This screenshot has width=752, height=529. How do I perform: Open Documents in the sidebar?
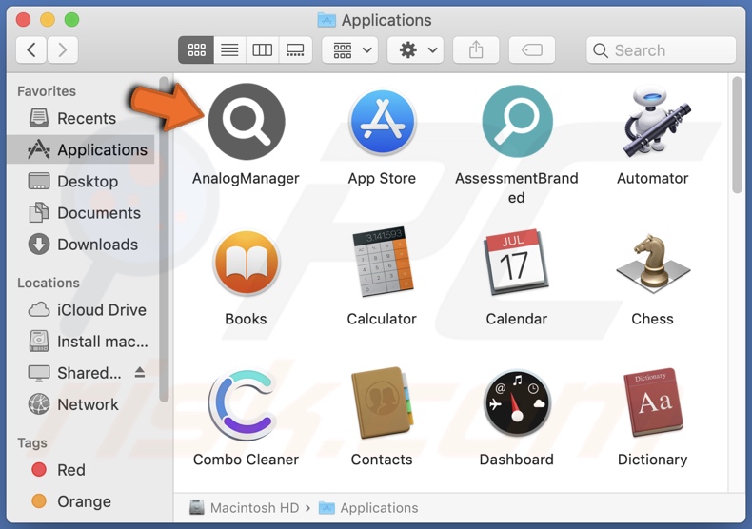pyautogui.click(x=81, y=213)
